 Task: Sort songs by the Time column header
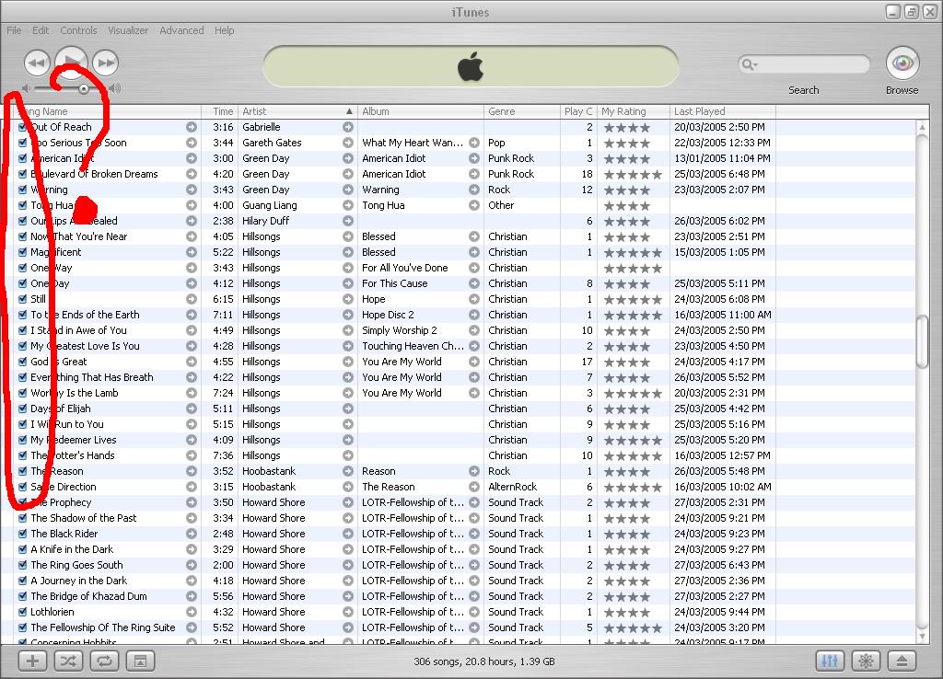[219, 111]
